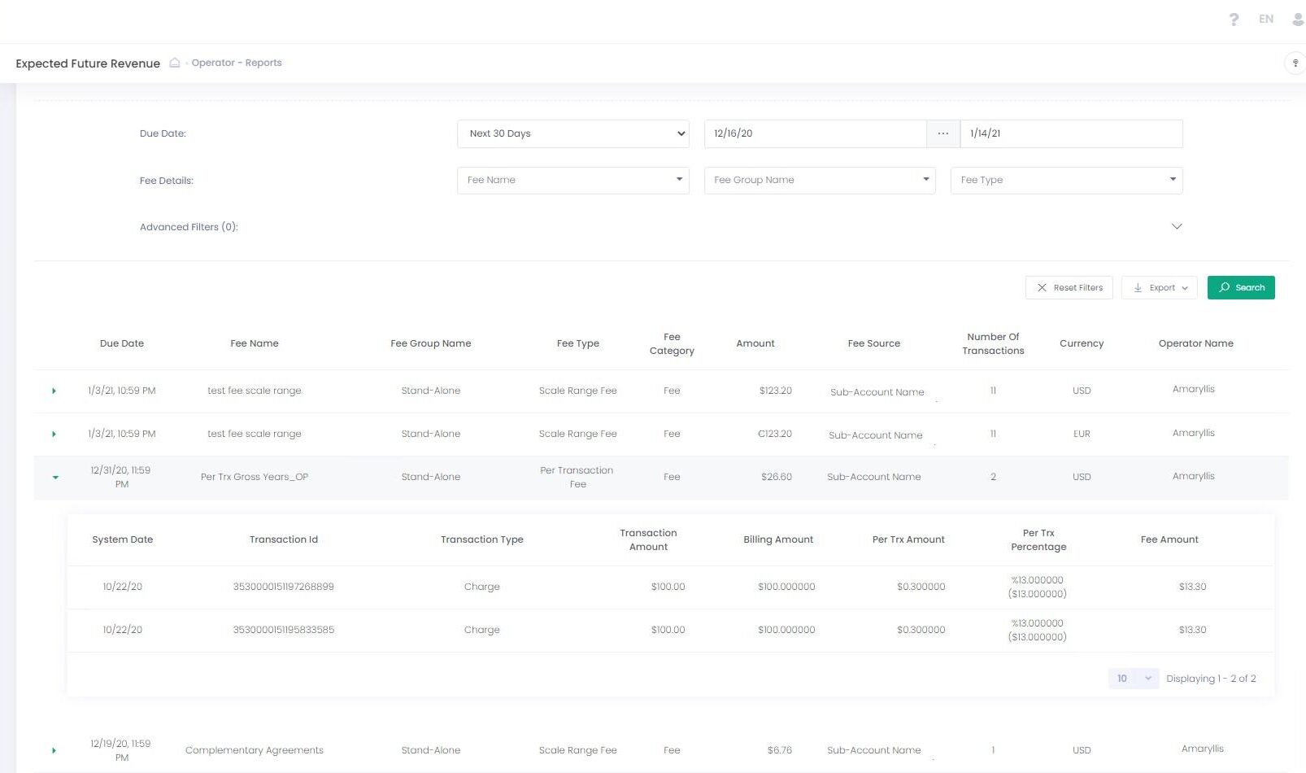Click the start date field 12/16/20
The image size is (1306, 773).
(x=814, y=133)
